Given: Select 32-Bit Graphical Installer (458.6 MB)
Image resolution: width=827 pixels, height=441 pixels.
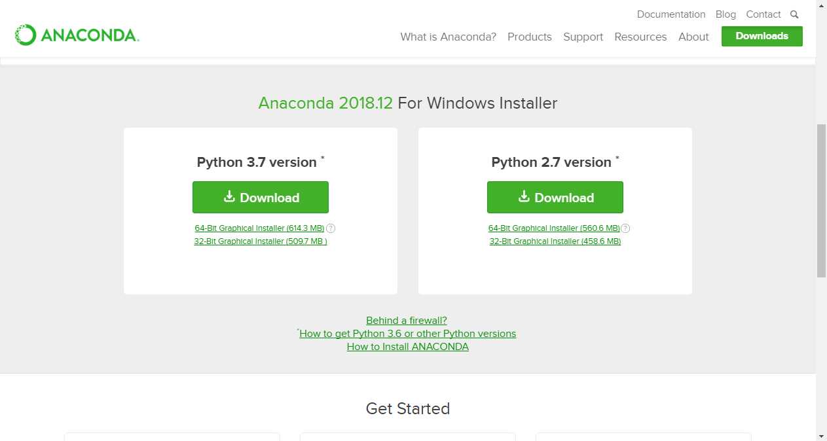Looking at the screenshot, I should tap(555, 241).
